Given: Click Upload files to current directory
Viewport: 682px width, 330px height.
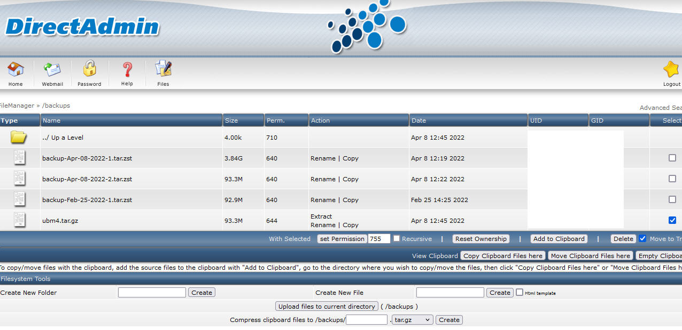Looking at the screenshot, I should click(x=327, y=307).
